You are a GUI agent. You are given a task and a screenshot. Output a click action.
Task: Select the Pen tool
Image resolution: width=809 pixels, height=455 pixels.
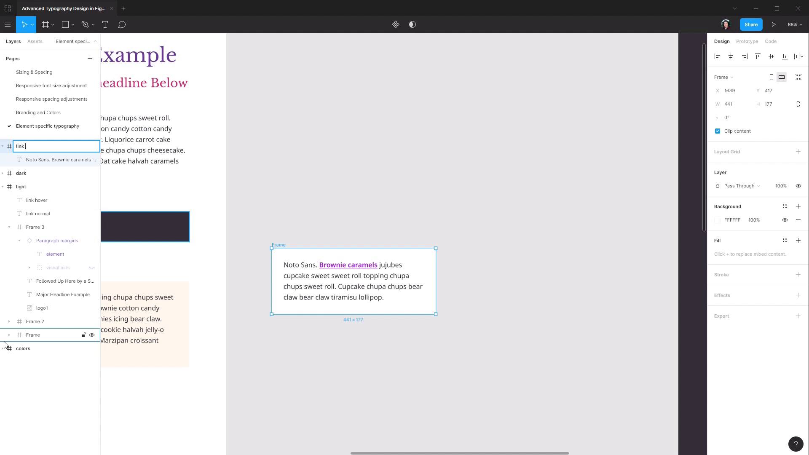(85, 24)
